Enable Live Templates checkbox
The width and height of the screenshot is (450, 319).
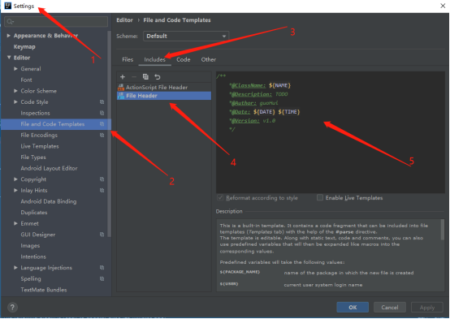pyautogui.click(x=320, y=198)
